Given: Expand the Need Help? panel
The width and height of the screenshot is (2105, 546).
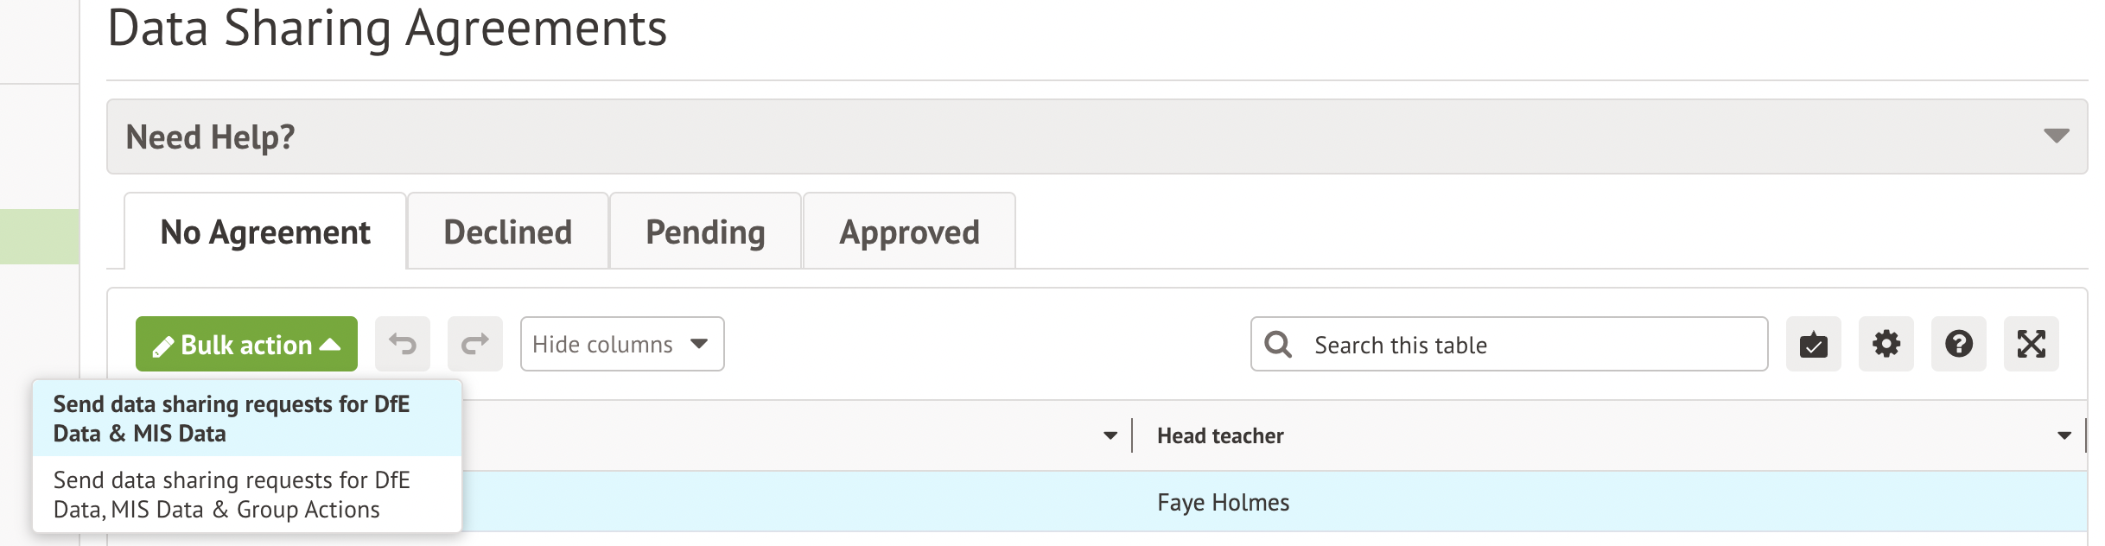Looking at the screenshot, I should click(2056, 136).
